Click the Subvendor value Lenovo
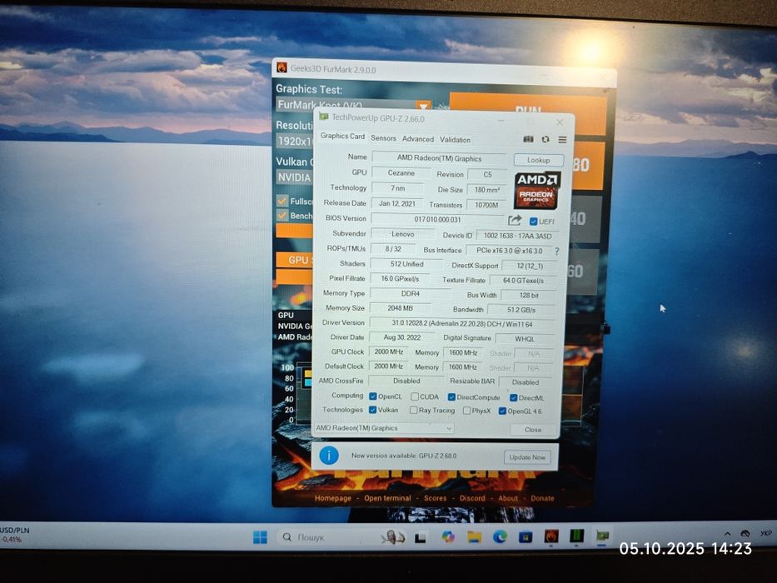777x583 pixels. (x=402, y=234)
